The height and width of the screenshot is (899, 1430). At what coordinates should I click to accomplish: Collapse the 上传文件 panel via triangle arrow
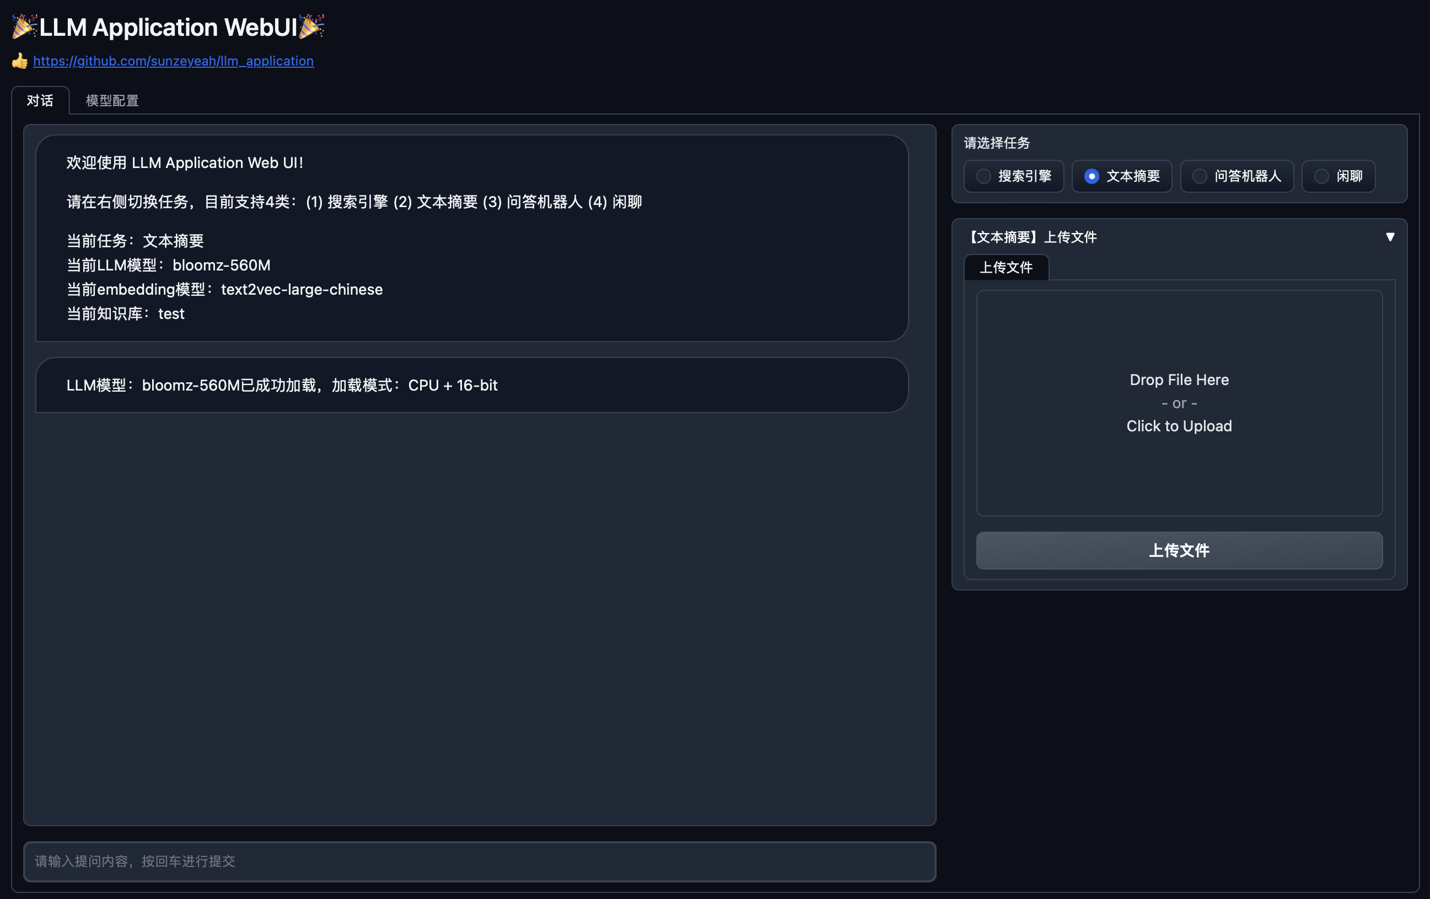click(1390, 237)
